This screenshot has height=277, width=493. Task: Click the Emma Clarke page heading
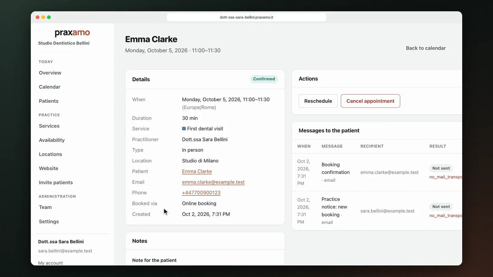tap(151, 39)
